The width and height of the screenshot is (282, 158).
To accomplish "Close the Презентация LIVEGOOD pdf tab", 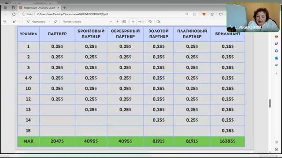I will (58, 8).
